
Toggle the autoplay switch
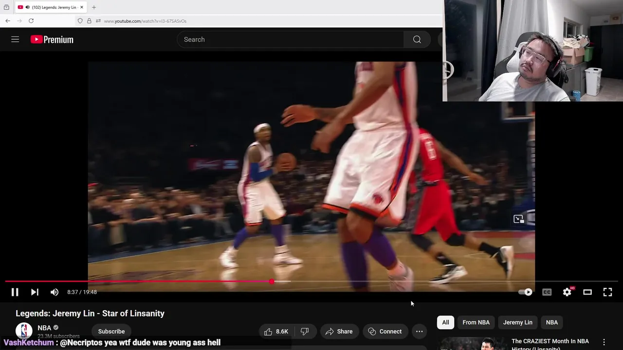[x=525, y=292]
